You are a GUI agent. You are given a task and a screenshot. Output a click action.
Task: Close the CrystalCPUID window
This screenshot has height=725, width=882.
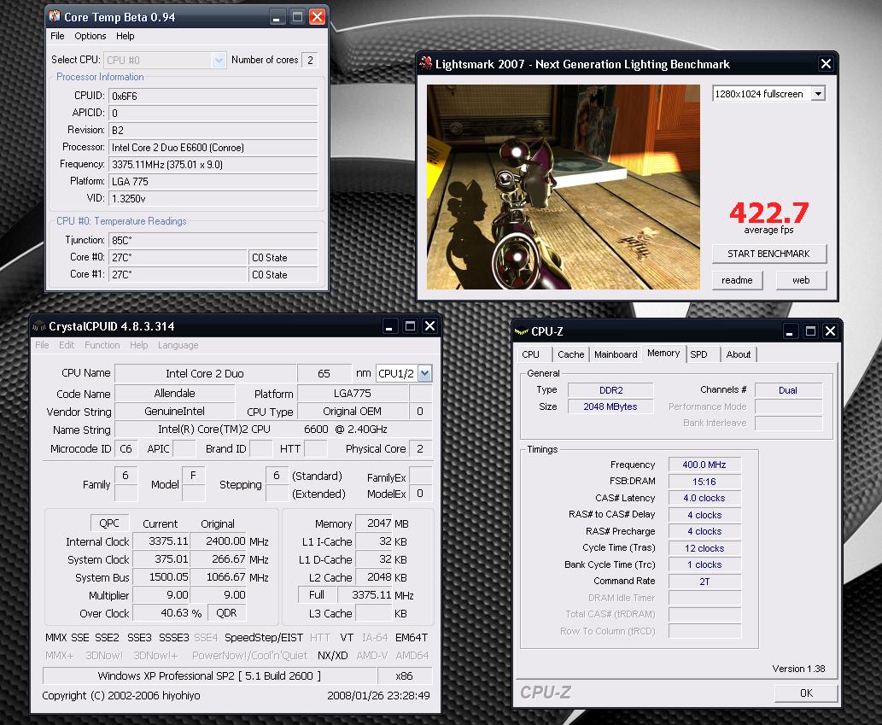[429, 326]
